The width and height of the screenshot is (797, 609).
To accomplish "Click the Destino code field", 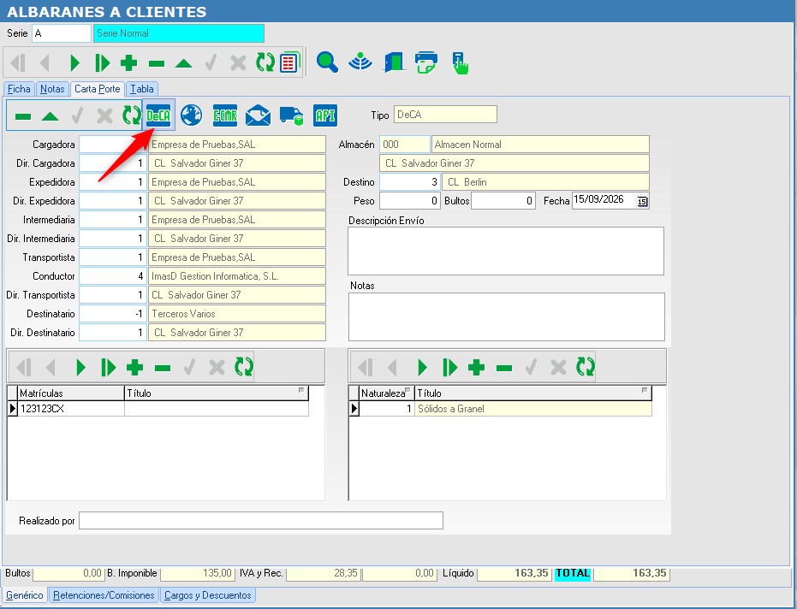I will click(x=410, y=182).
